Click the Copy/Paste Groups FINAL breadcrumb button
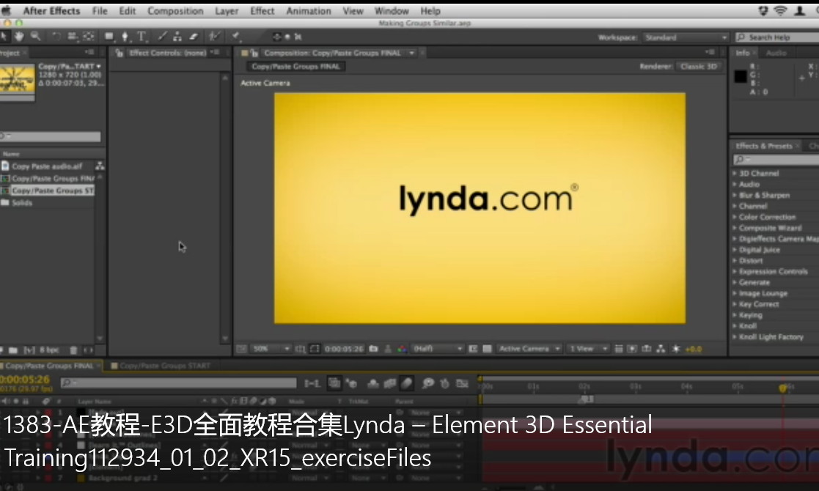 pos(295,66)
